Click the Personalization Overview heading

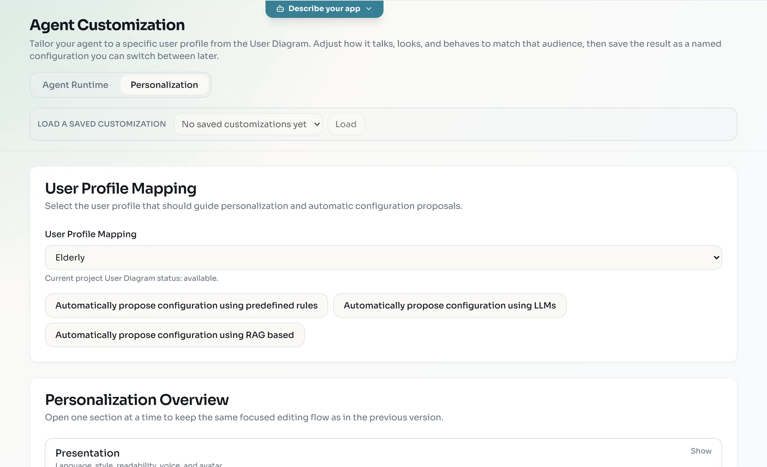(137, 400)
